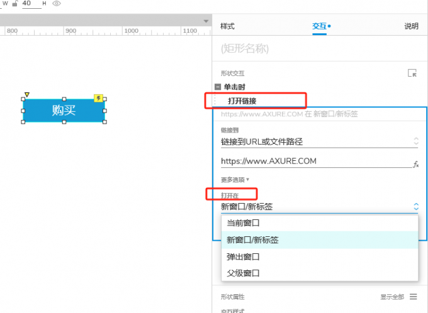Click the lock aspect ratio icon
The image size is (428, 313).
click(x=15, y=4)
